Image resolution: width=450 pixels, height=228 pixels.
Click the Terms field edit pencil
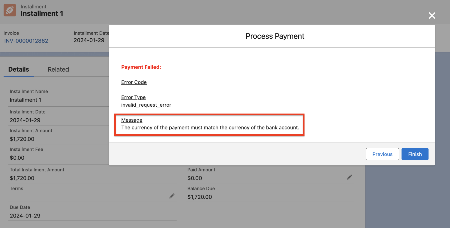pos(172,196)
